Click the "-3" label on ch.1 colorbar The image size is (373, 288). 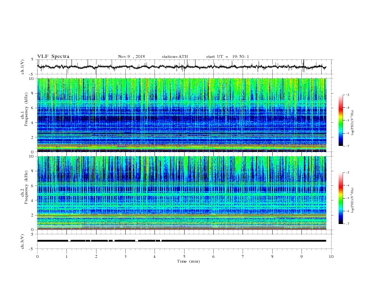(347, 95)
